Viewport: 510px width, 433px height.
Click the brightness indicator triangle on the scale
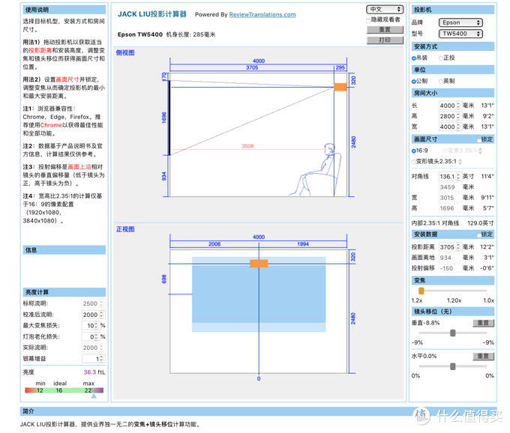[94, 396]
